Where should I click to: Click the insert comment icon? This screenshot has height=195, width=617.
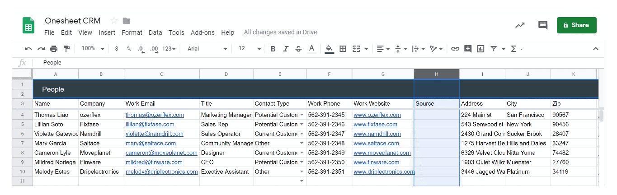point(468,49)
